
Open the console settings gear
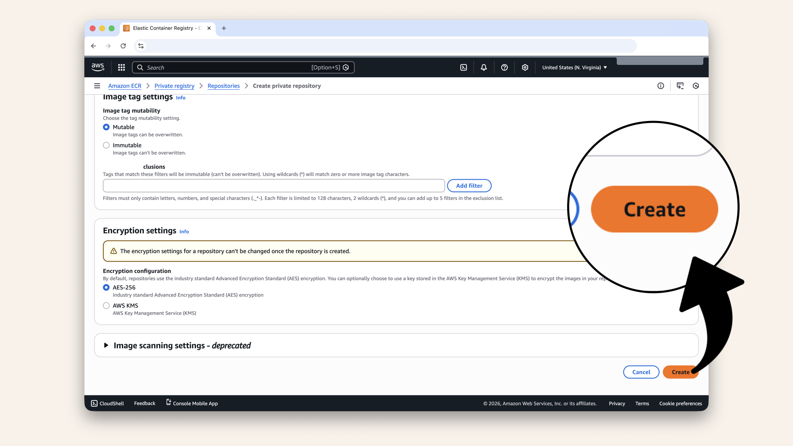[x=525, y=67]
